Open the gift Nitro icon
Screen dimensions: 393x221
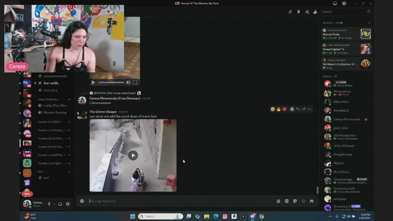(278, 201)
